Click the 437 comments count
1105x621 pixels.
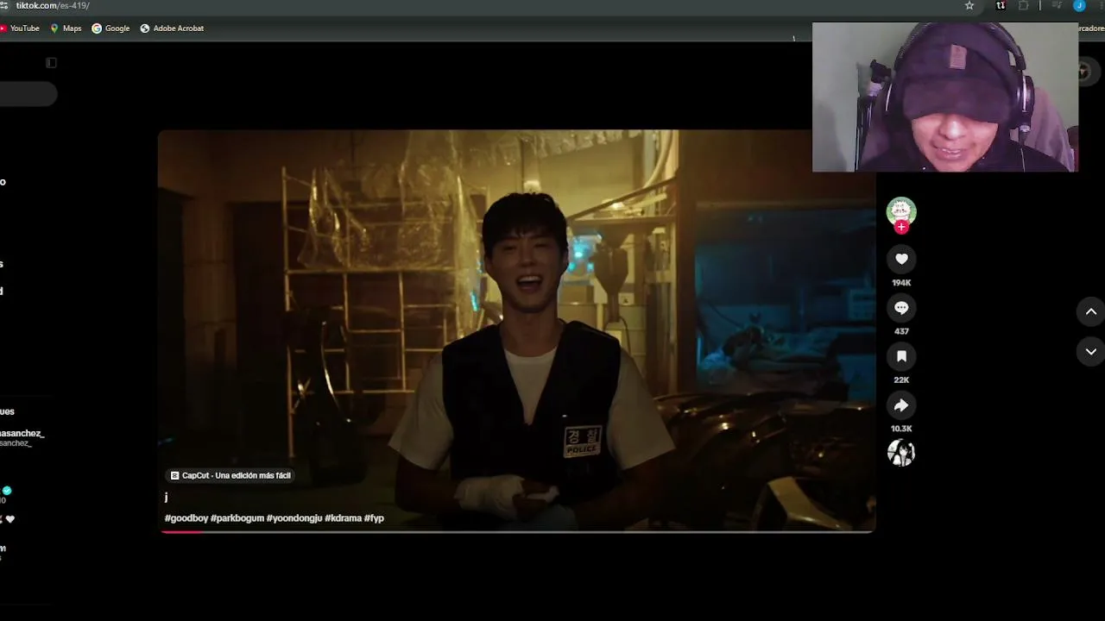pos(901,331)
